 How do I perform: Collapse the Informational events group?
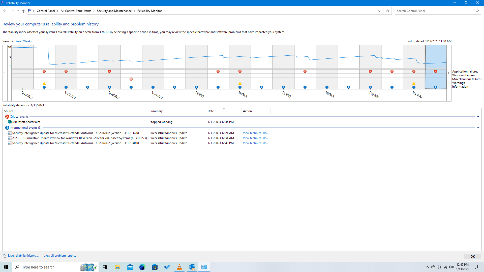point(478,128)
